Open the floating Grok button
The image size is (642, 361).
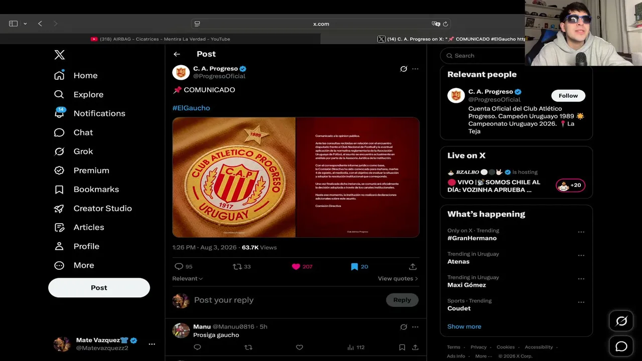pyautogui.click(x=621, y=321)
